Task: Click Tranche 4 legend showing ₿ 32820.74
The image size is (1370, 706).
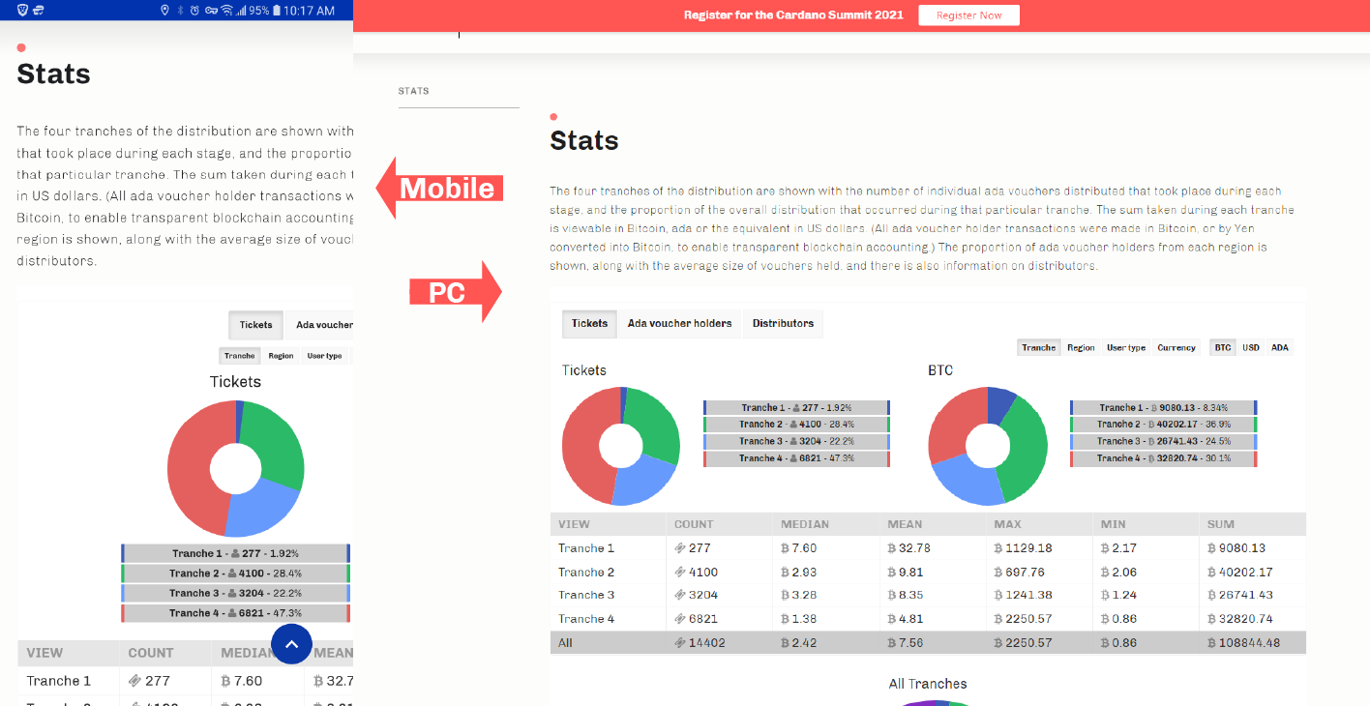Action: [1163, 458]
